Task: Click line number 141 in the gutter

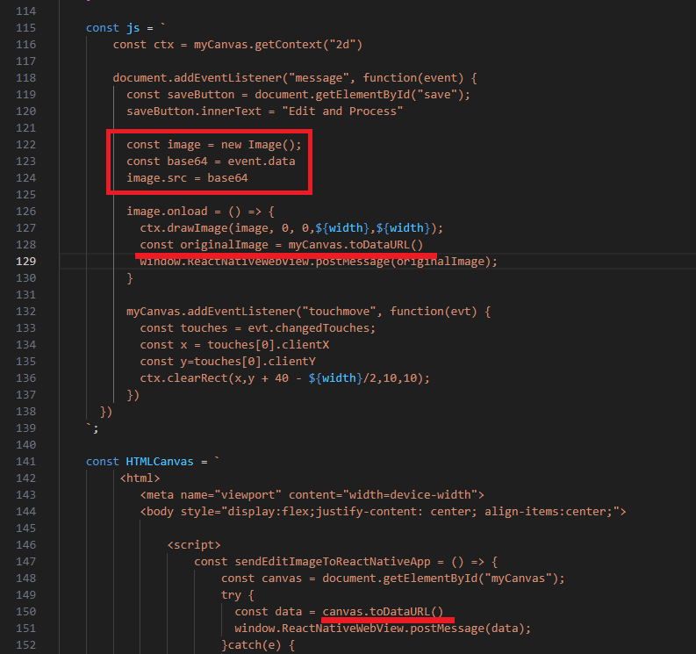Action: pos(25,462)
